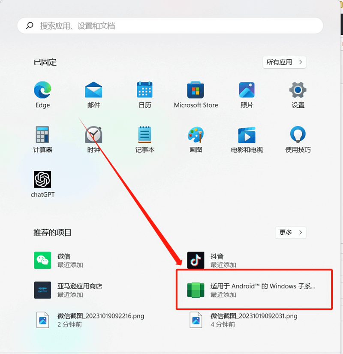This screenshot has width=343, height=354.
Task: Click the 使用技巧 label text
Action: [x=298, y=150]
